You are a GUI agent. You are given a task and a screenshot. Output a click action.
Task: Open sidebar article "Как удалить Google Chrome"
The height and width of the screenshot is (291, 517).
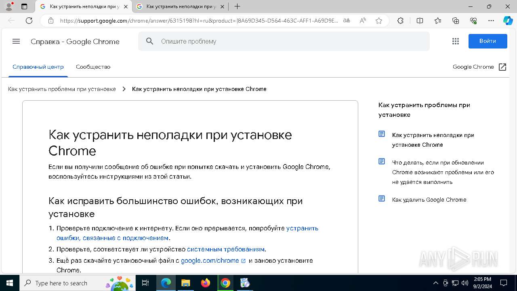coord(429,200)
